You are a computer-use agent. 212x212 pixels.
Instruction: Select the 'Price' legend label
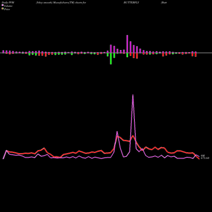point(7,9)
